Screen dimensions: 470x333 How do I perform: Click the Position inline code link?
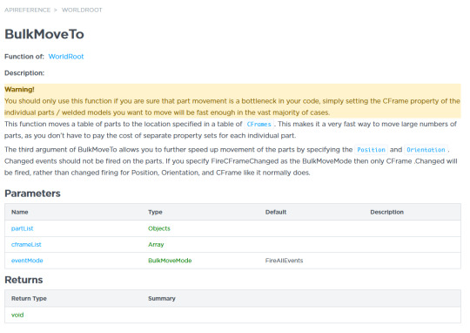pos(371,150)
